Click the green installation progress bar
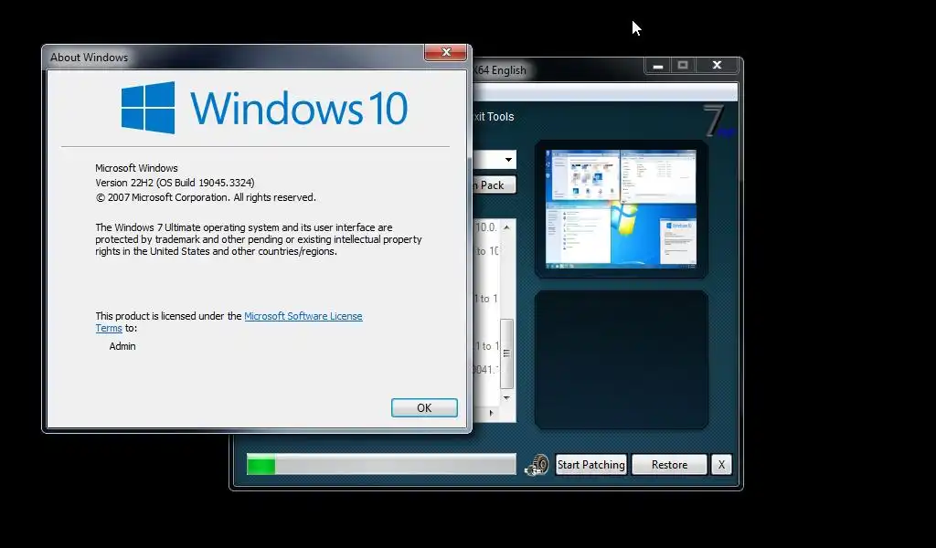 click(381, 465)
